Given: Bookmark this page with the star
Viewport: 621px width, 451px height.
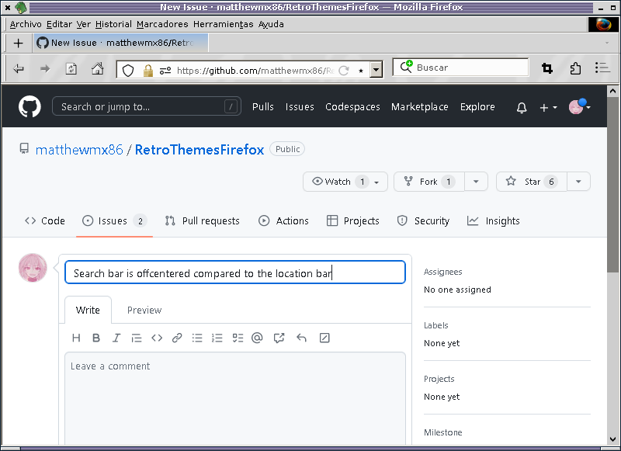Looking at the screenshot, I should [361, 71].
